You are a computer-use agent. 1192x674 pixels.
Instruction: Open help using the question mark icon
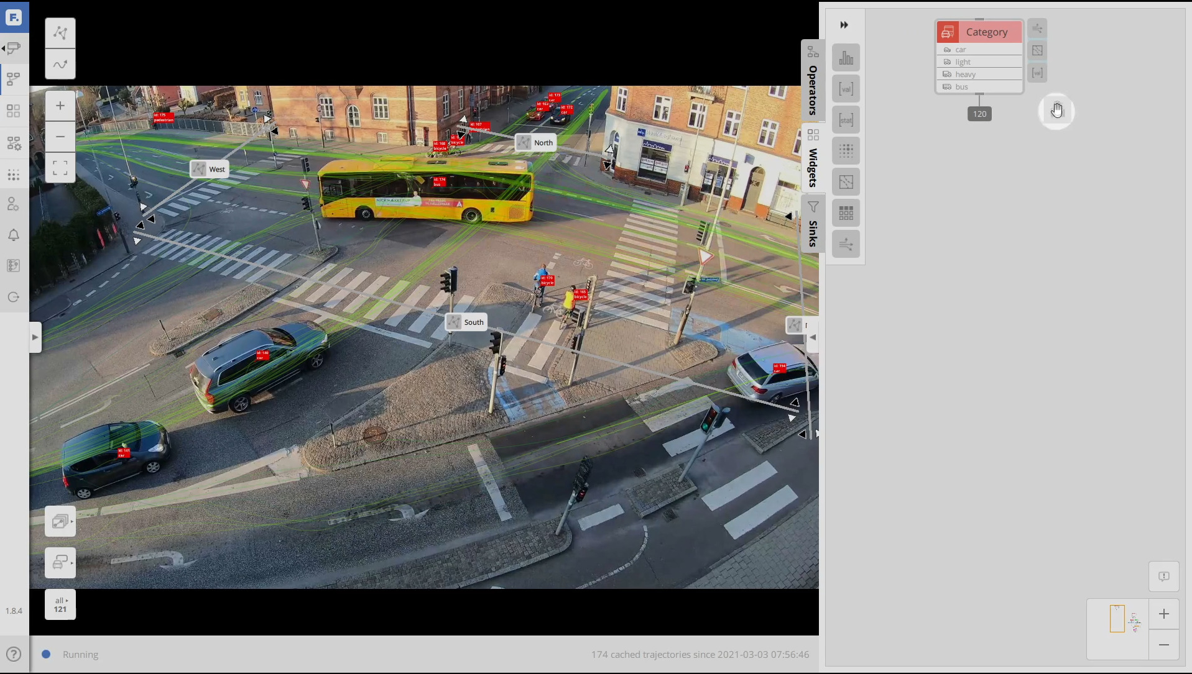(x=13, y=654)
